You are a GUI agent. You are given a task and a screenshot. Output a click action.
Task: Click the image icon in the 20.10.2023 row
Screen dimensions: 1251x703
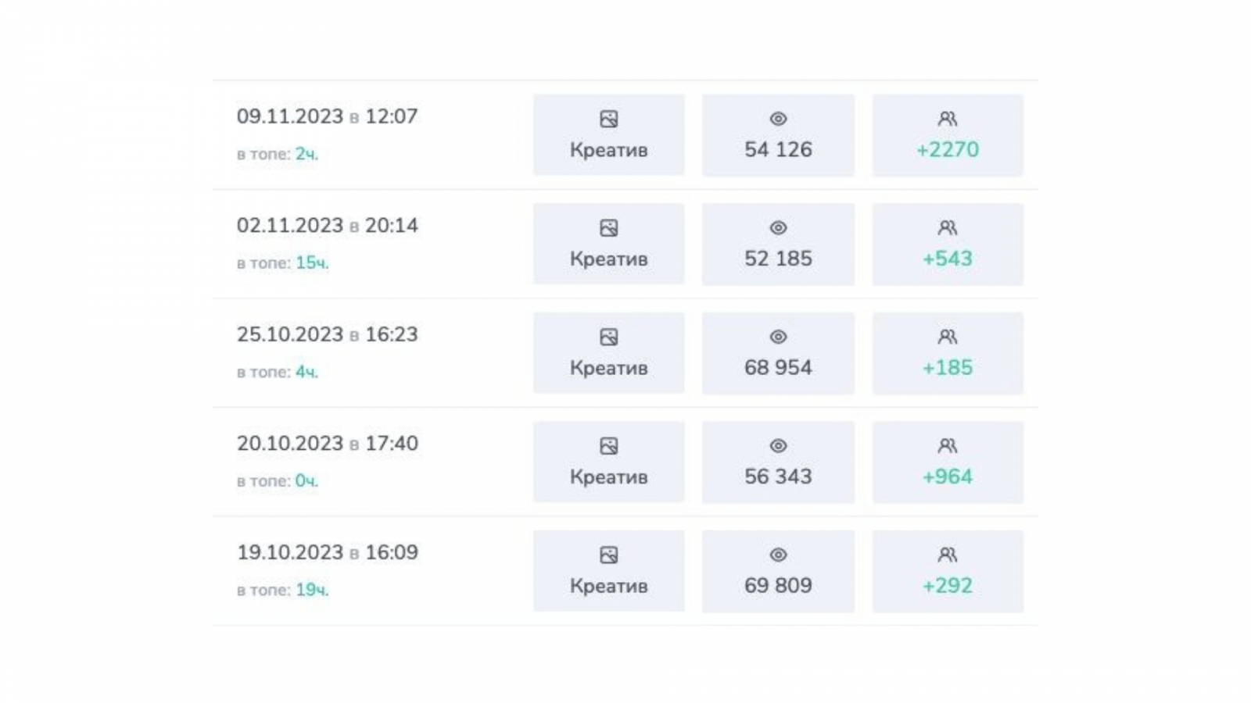pos(608,446)
